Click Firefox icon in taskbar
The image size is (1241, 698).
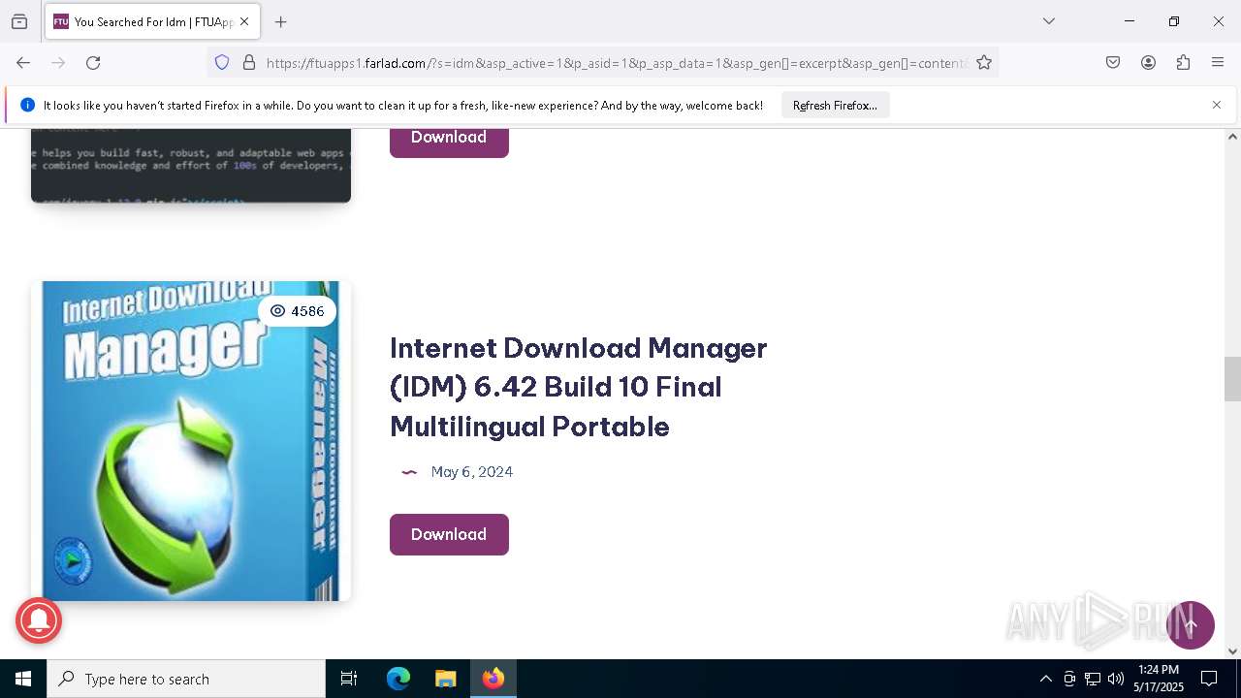point(493,679)
